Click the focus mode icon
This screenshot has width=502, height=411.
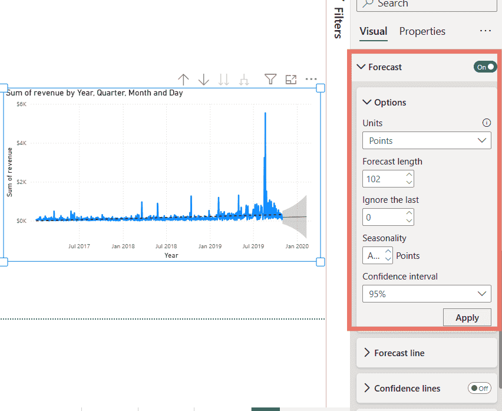[290, 80]
